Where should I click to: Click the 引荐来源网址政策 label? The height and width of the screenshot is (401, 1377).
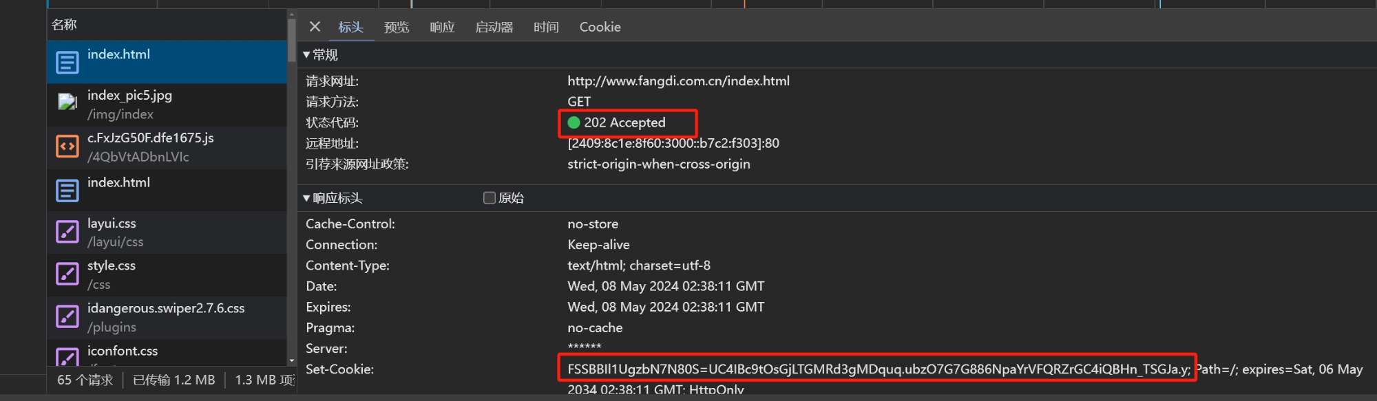[x=357, y=164]
